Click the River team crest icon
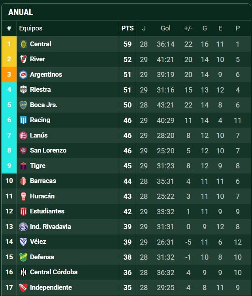 point(23,59)
